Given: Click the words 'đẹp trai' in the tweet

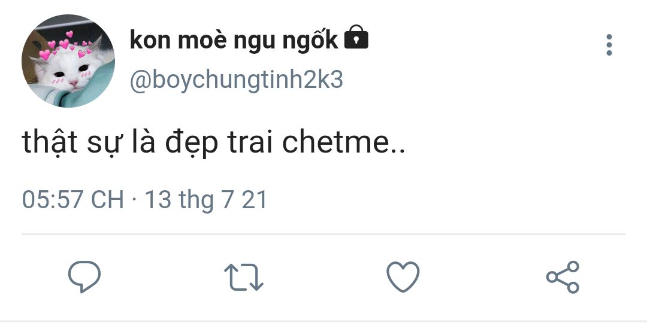Looking at the screenshot, I should click(x=219, y=143).
